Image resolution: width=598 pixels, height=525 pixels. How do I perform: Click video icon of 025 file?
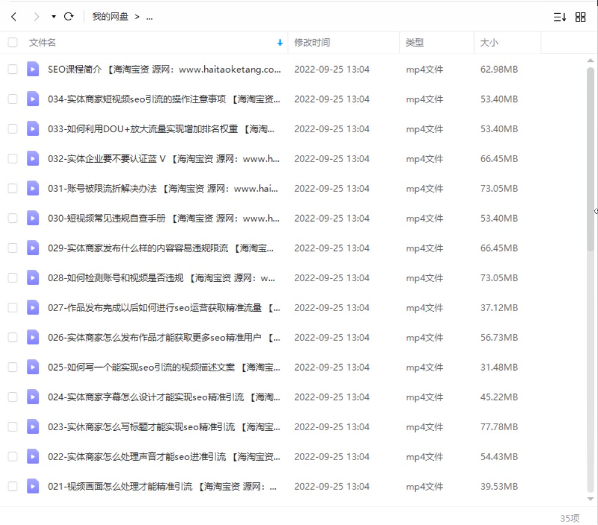pyautogui.click(x=33, y=367)
